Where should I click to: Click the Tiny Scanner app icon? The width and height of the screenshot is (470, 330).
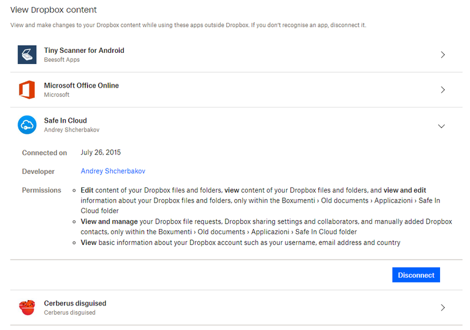click(27, 55)
